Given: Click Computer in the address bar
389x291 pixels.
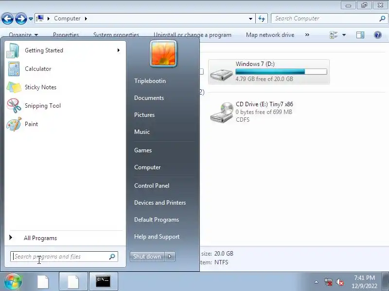Looking at the screenshot, I should pos(67,18).
